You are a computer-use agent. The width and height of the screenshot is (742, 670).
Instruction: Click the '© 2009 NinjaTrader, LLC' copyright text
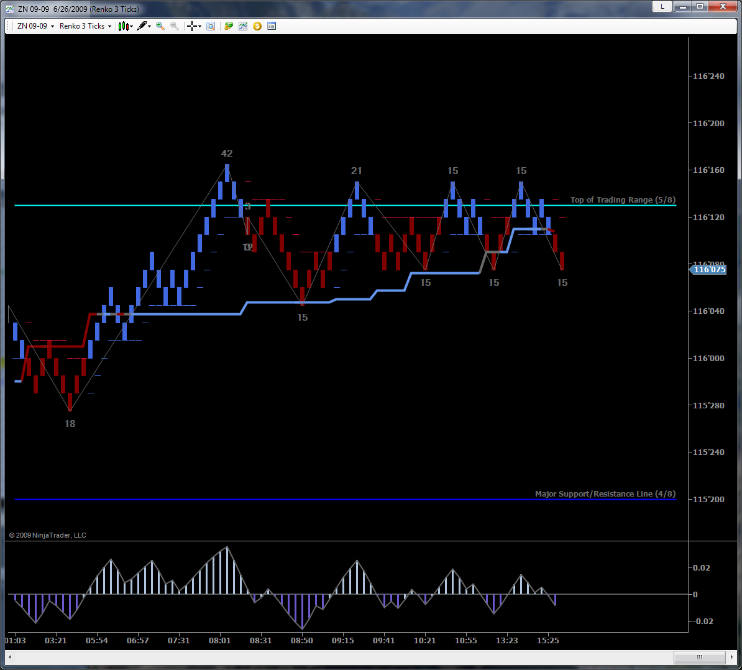(x=48, y=535)
